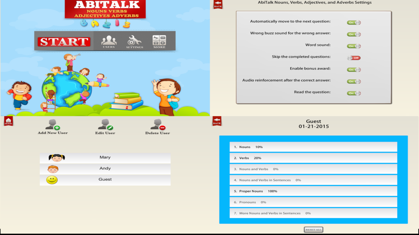Go back from the Settings screen
Viewport: 419px width, 235px height.
tap(218, 4)
